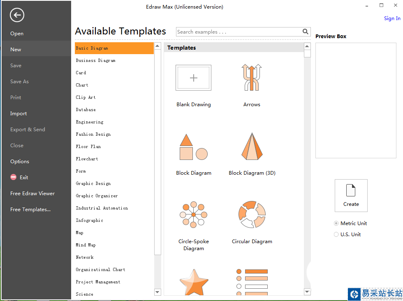403x301 pixels.
Task: Click the Create document icon button
Action: pos(351,195)
